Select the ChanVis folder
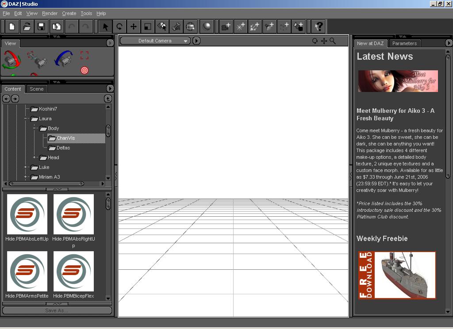Image resolution: width=453 pixels, height=329 pixels. pos(76,138)
